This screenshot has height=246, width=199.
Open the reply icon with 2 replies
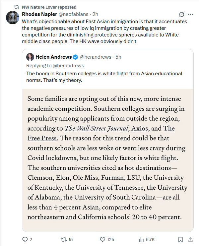click(x=25, y=239)
